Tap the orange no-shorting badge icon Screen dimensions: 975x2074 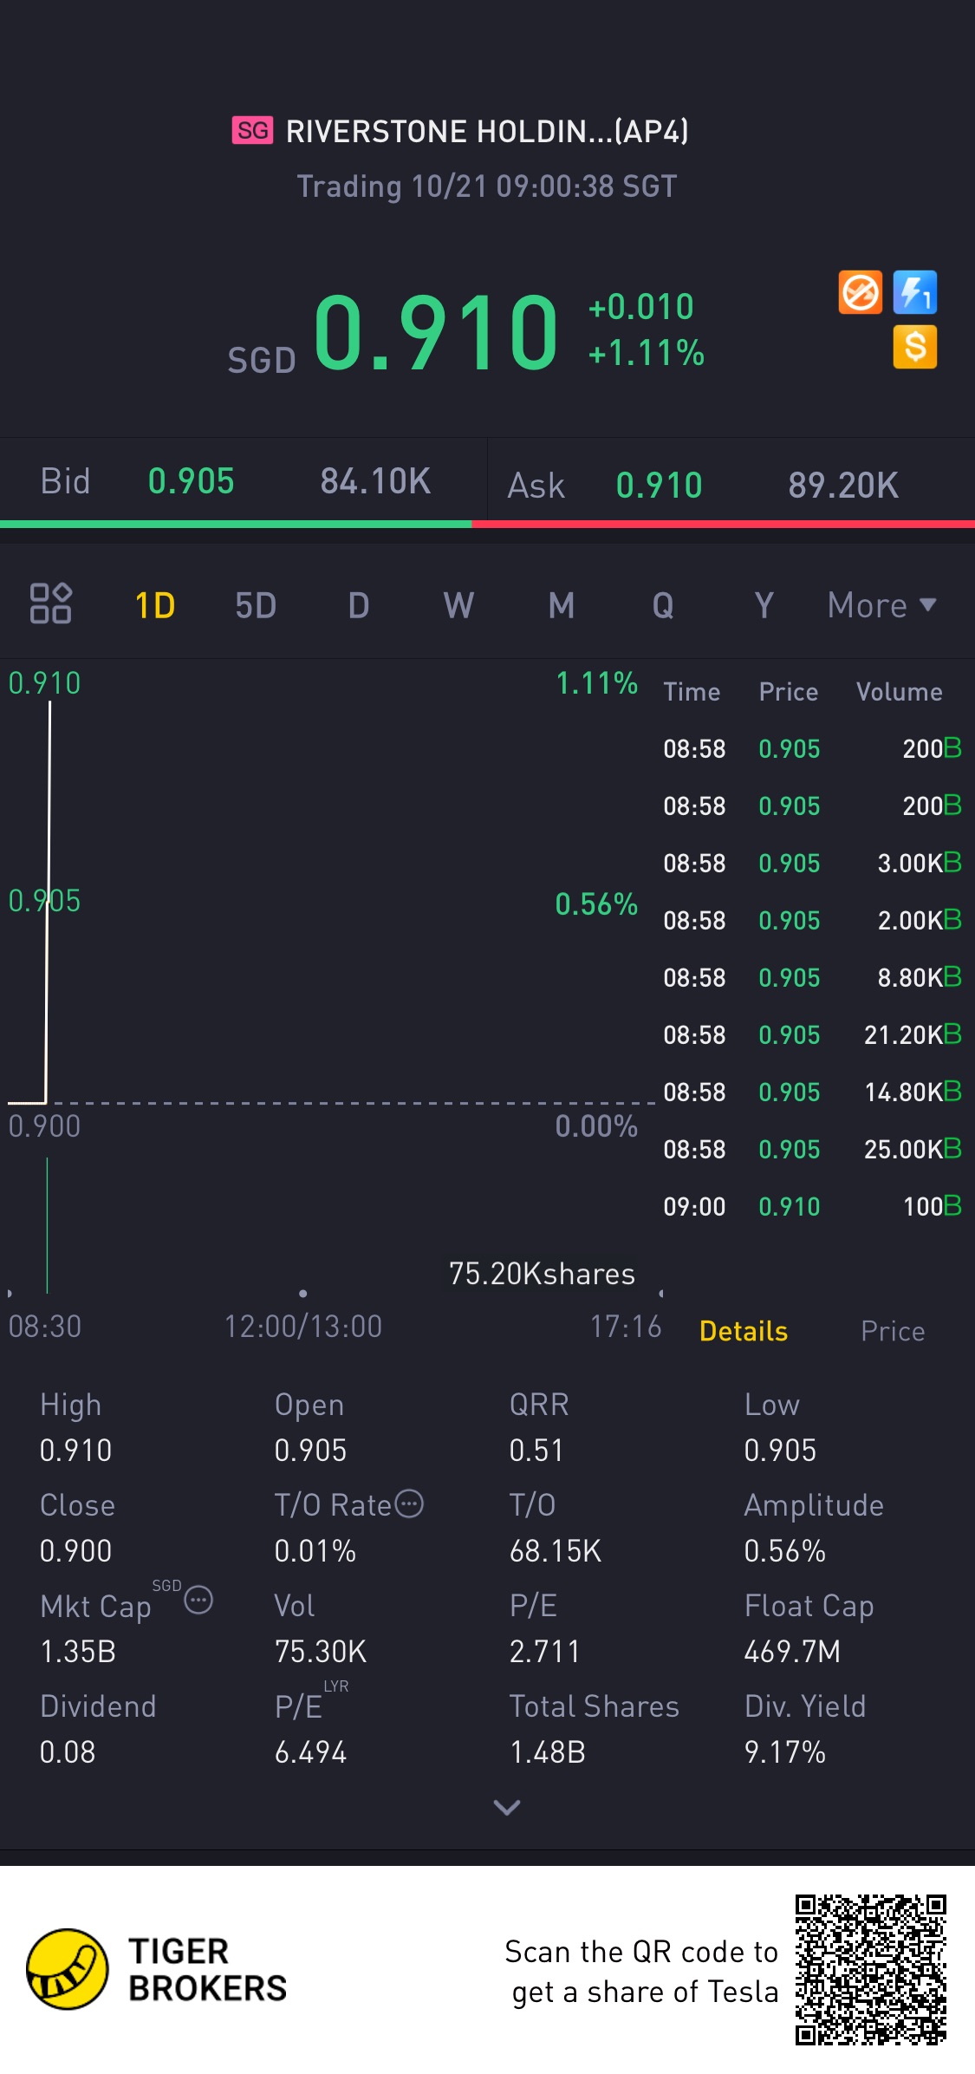tap(860, 292)
